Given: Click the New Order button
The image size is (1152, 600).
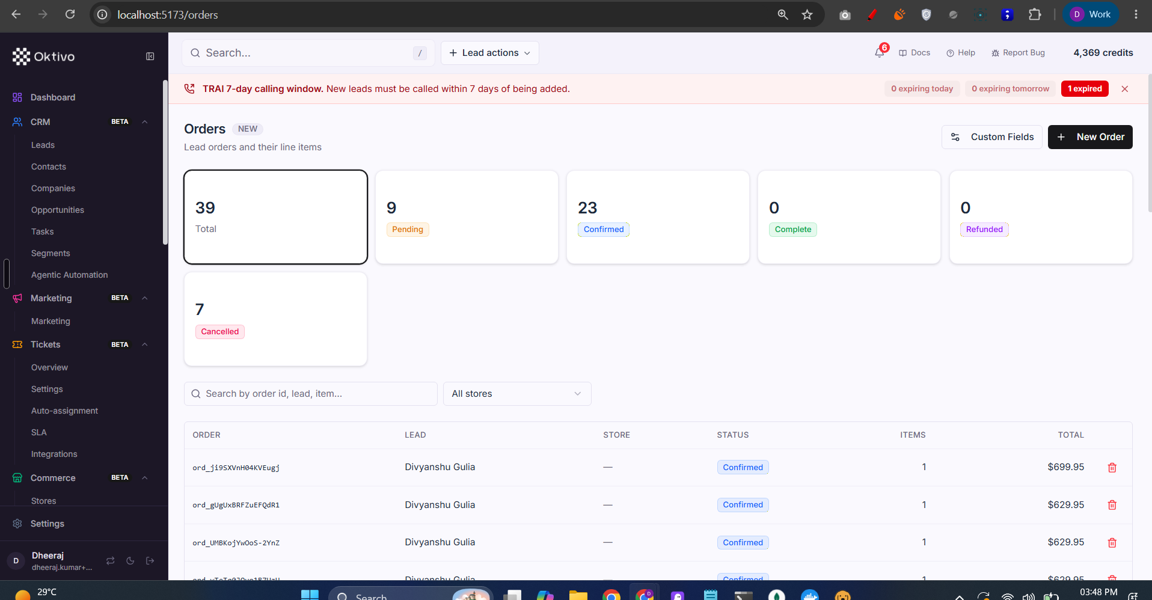Looking at the screenshot, I should pos(1090,137).
